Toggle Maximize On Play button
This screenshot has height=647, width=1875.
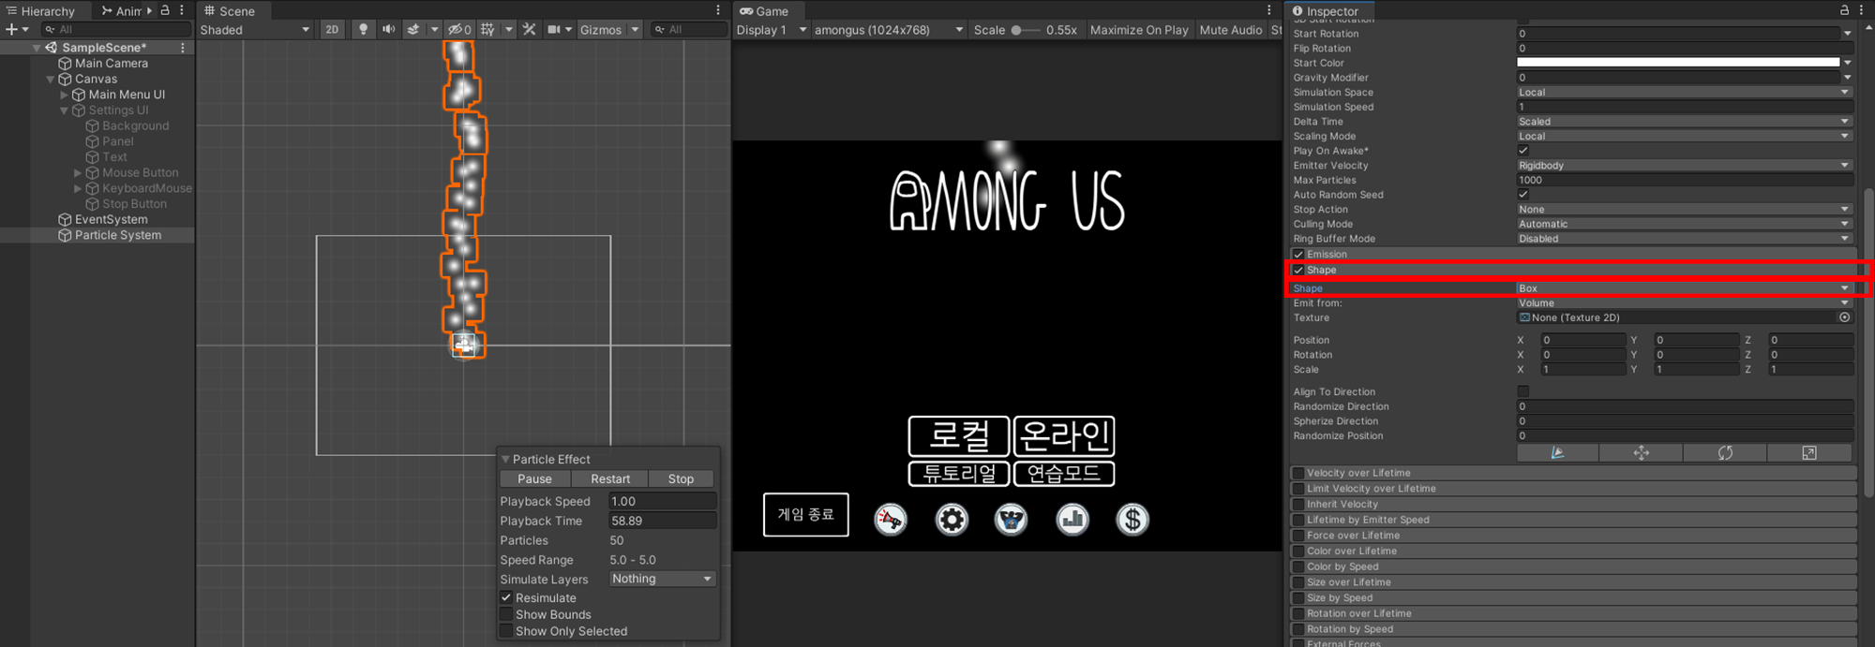coord(1139,30)
